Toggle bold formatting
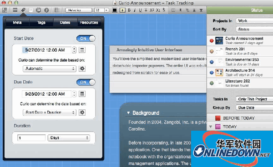Image resolution: width=273 pixels, height=167 pixels. click(x=129, y=10)
